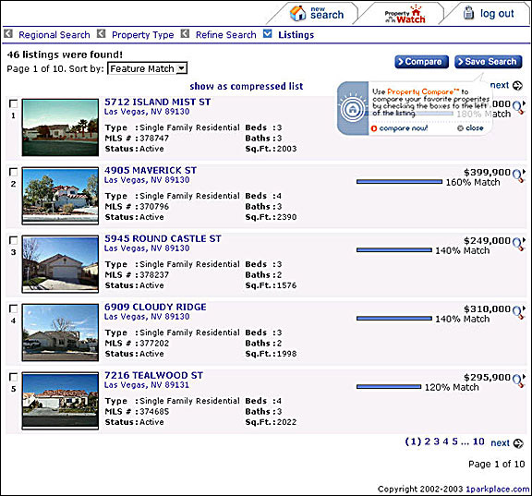Tick the compare checkbox for listing 5

coord(13,377)
